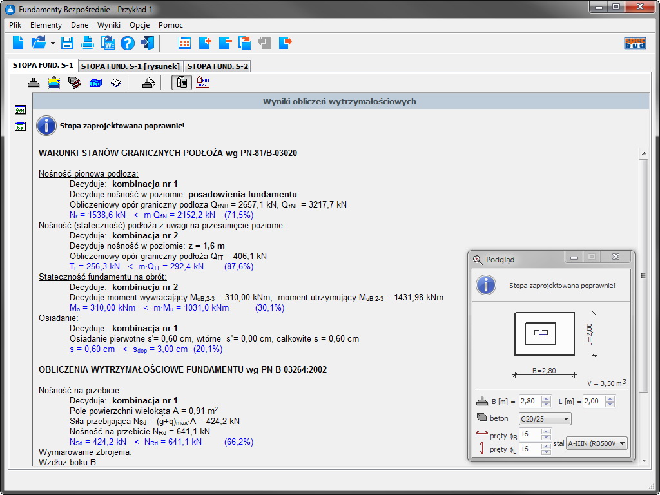Click the pręty φB diameter field

[529, 434]
